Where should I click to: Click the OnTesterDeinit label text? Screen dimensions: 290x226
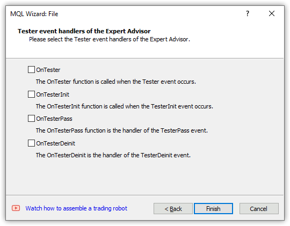coord(55,143)
